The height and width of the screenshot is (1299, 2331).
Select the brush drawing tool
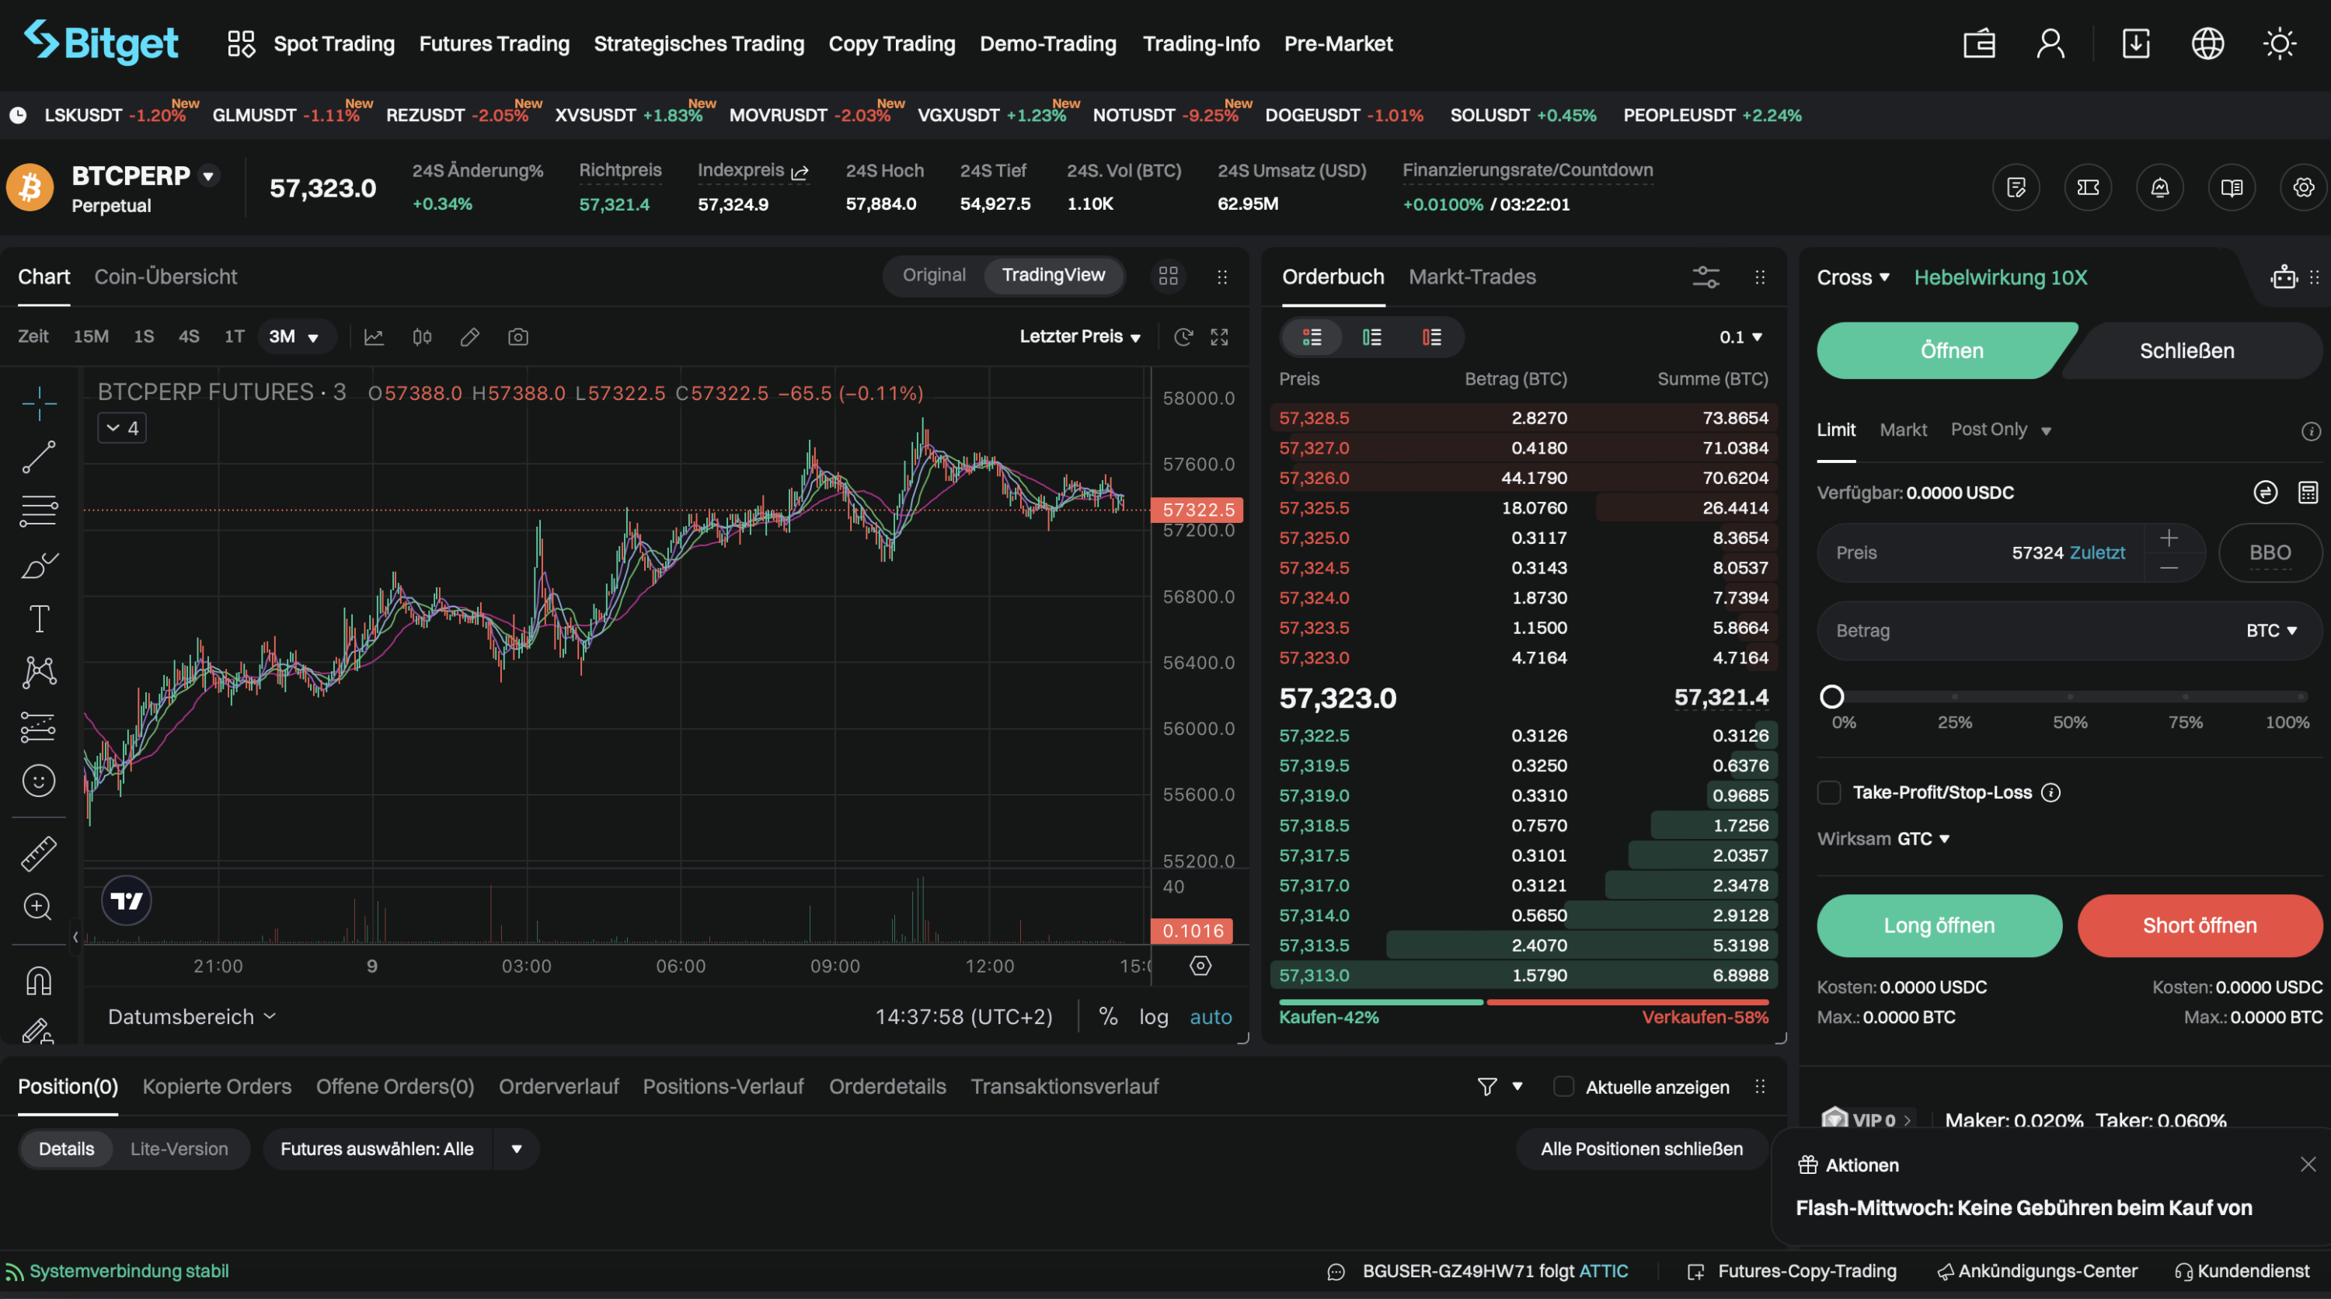[x=39, y=566]
